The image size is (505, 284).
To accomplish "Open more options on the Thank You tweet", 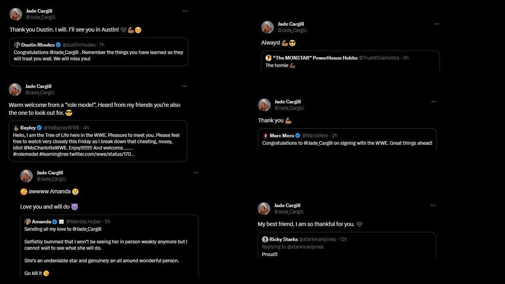I will (x=433, y=101).
